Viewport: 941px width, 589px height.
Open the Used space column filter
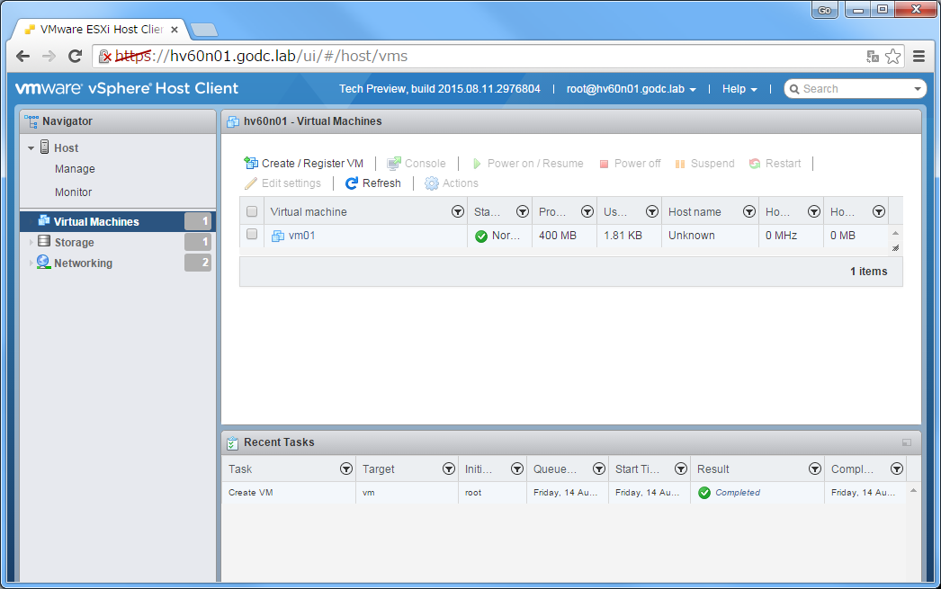[x=652, y=211]
